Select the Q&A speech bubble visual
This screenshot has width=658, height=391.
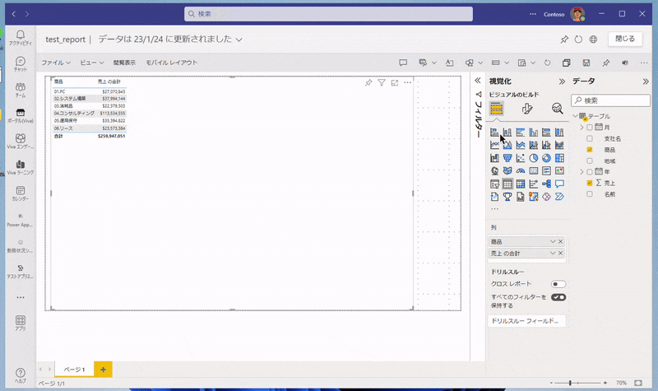[559, 184]
